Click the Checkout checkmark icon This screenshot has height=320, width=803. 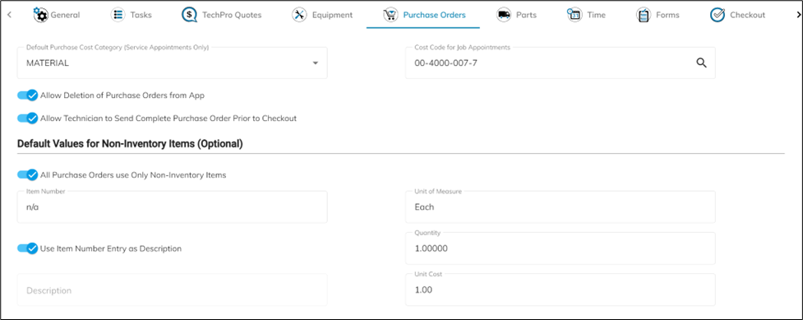click(x=718, y=15)
